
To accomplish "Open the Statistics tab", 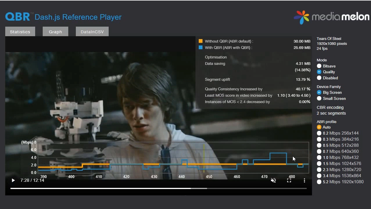I will [x=20, y=32].
